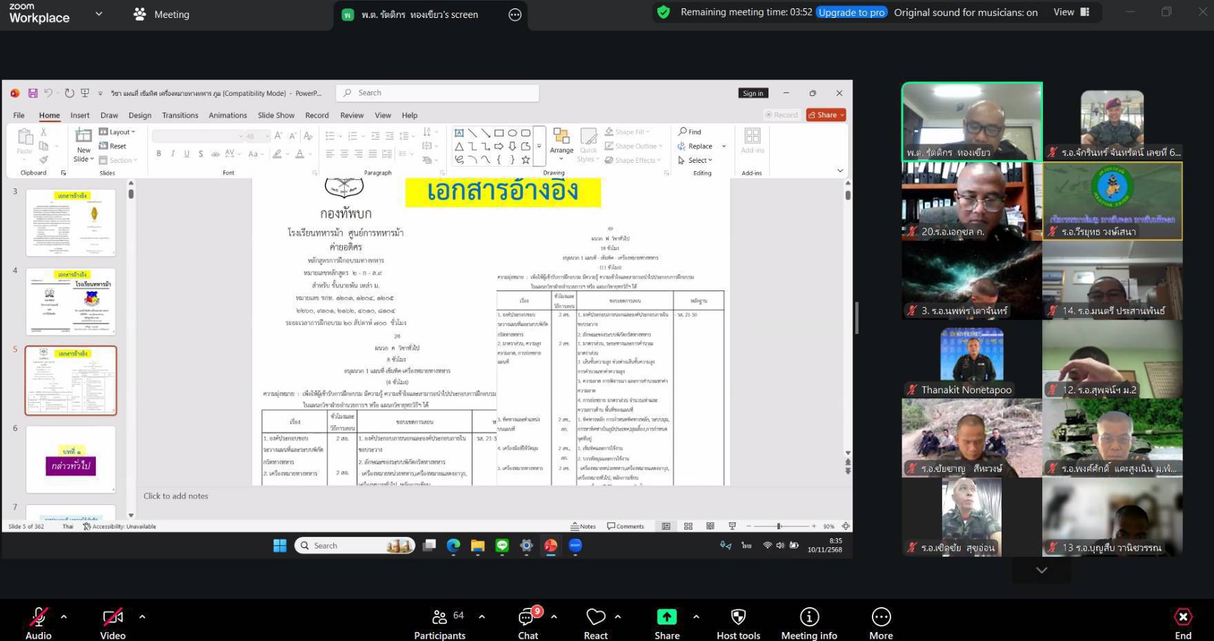Expand the audio options arrow beside Audio
Image resolution: width=1214 pixels, height=641 pixels.
pos(64,616)
